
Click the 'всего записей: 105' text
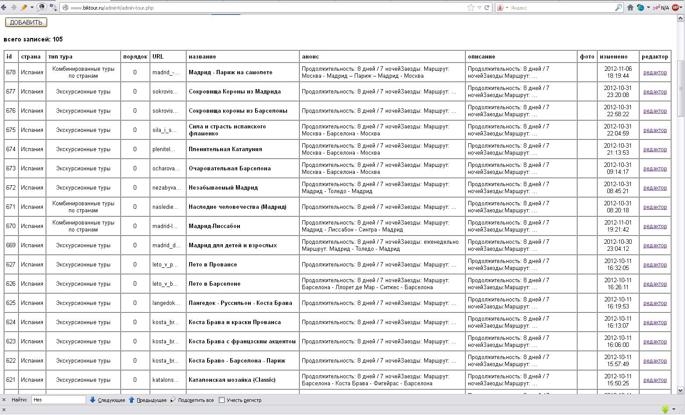click(x=33, y=39)
